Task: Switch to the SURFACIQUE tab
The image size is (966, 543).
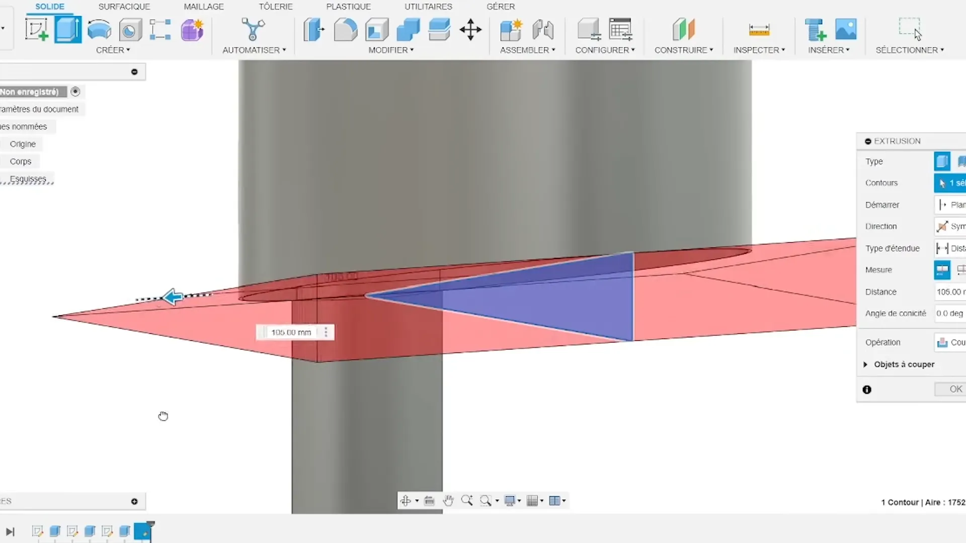Action: [124, 7]
